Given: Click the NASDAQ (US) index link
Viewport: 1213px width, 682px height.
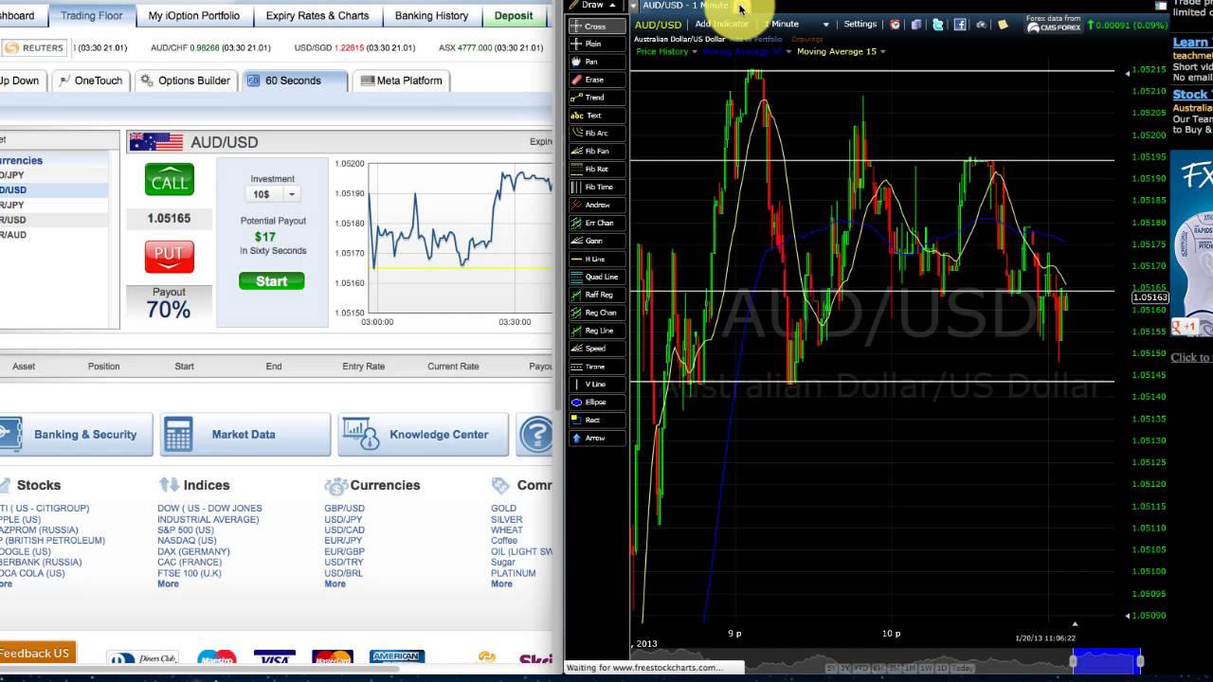Looking at the screenshot, I should [187, 541].
